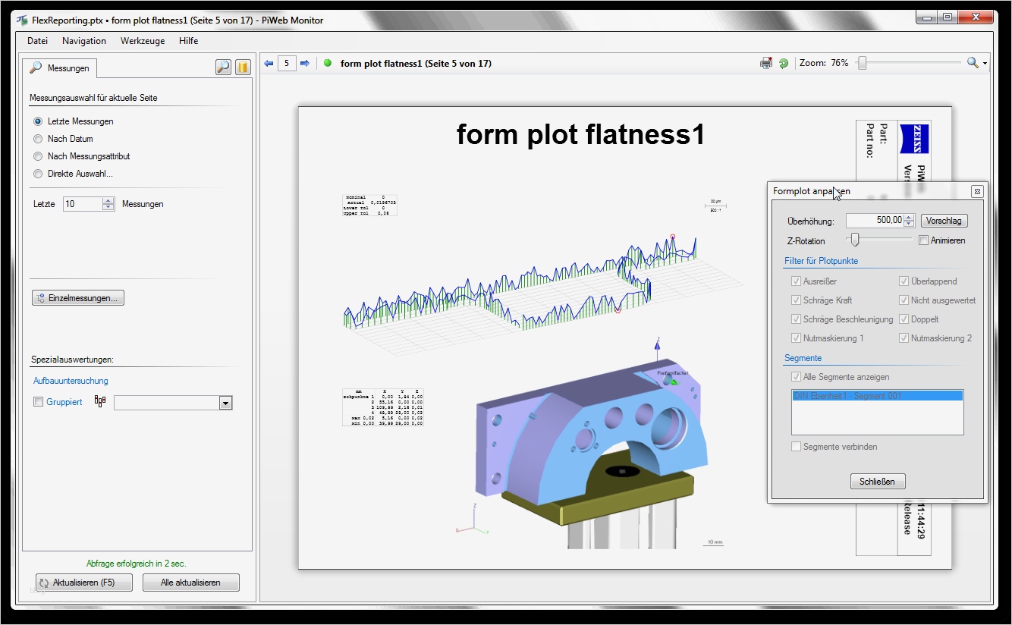Click the Einzelmessungen button

tap(78, 298)
